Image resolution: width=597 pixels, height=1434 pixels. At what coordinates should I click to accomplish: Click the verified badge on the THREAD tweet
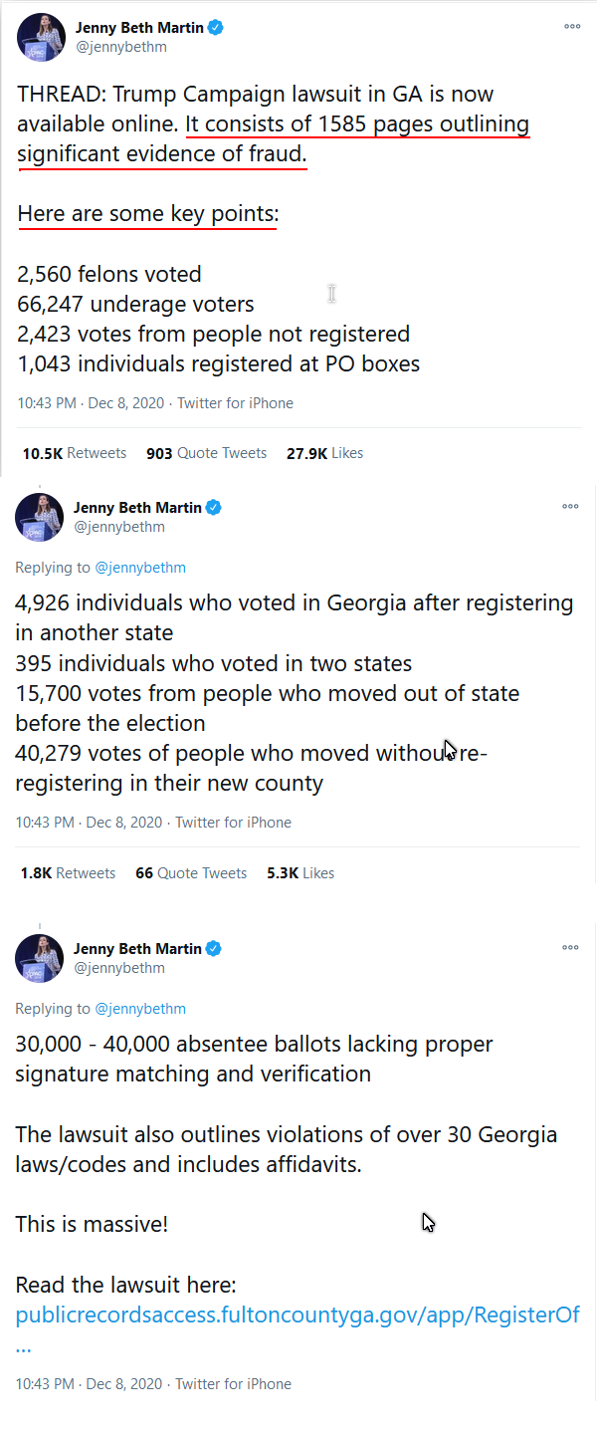click(x=216, y=28)
